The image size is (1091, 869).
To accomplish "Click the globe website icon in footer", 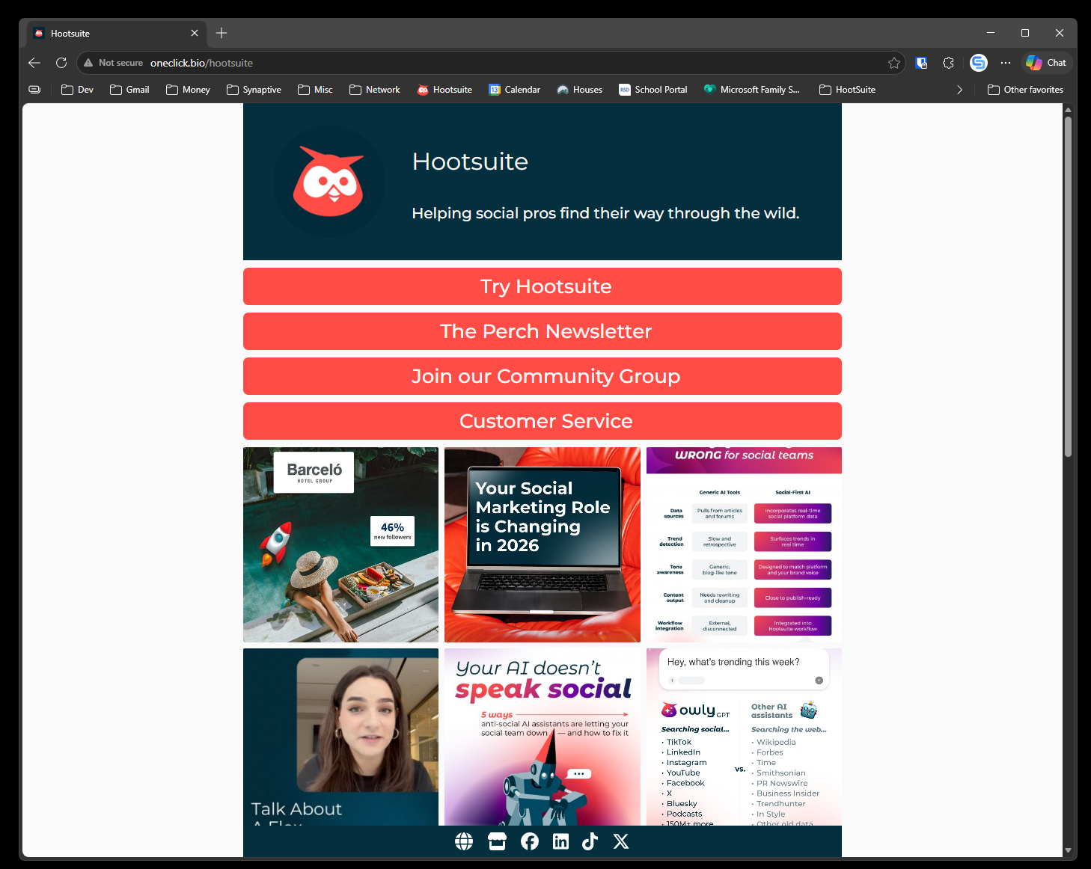I will point(464,841).
